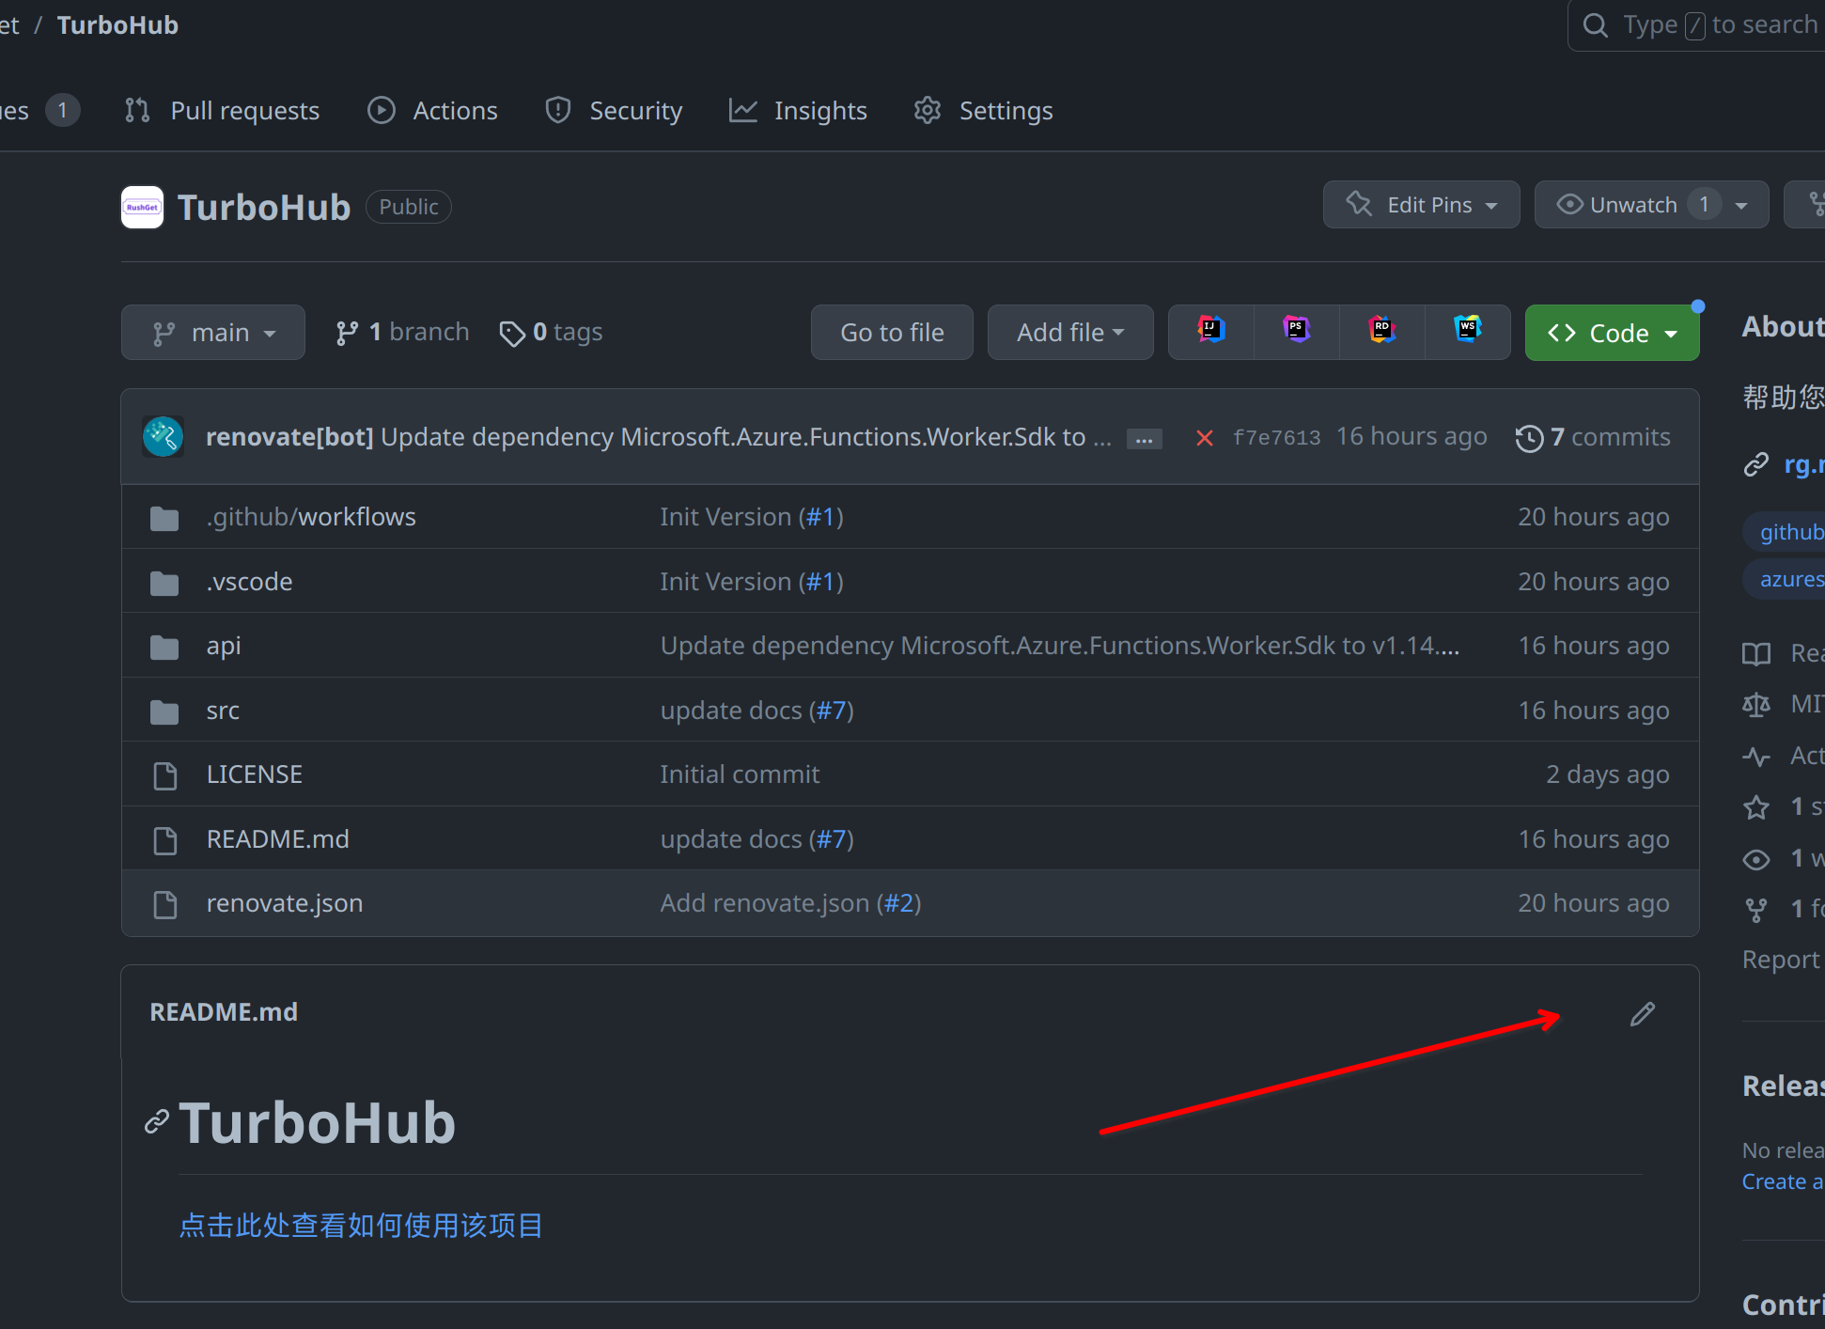Open the Security tab
Viewport: 1825px width, 1329px height.
coord(614,111)
